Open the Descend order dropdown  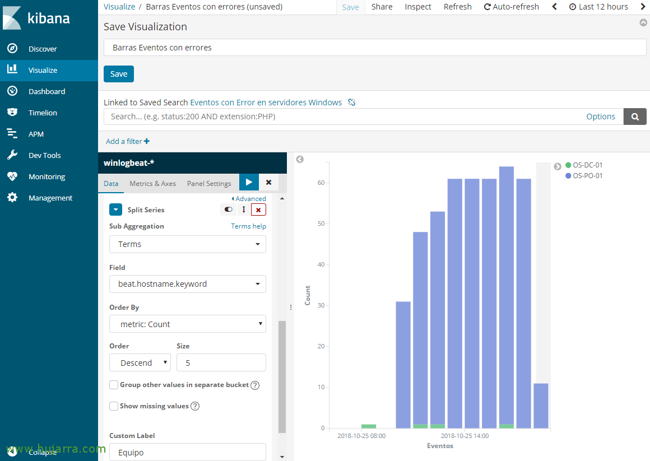[140, 363]
